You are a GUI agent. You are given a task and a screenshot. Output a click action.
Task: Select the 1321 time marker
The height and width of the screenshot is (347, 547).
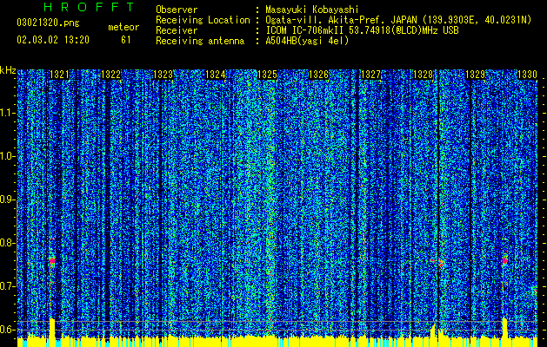point(59,75)
